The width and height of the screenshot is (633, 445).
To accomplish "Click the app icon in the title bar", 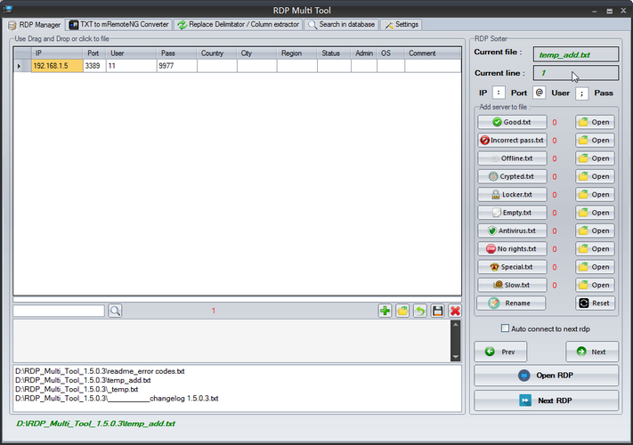I will tap(8, 9).
